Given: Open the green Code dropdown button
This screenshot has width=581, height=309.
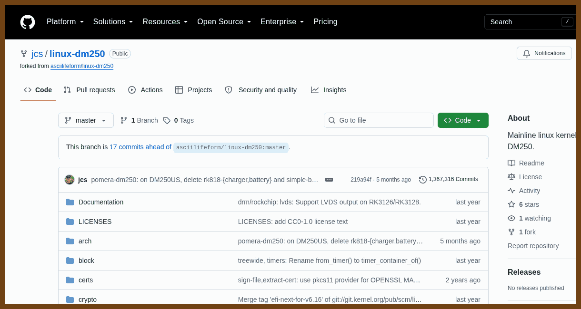Looking at the screenshot, I should (x=463, y=120).
